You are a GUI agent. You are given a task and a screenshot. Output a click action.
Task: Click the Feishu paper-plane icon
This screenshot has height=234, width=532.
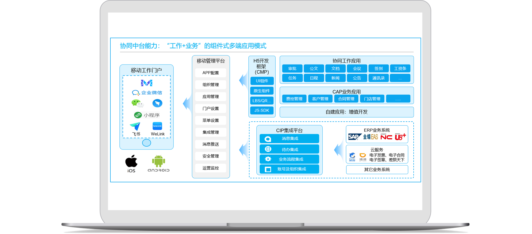pos(135,126)
